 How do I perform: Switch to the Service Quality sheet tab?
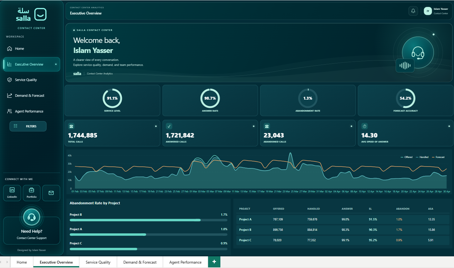(98, 262)
